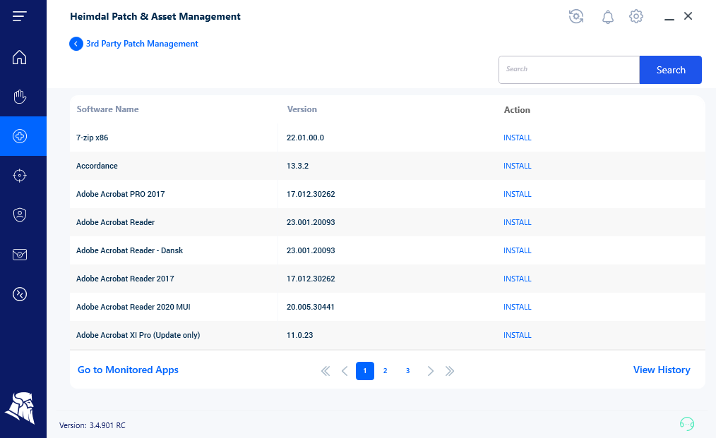Select the Accordance name cell

[97, 166]
